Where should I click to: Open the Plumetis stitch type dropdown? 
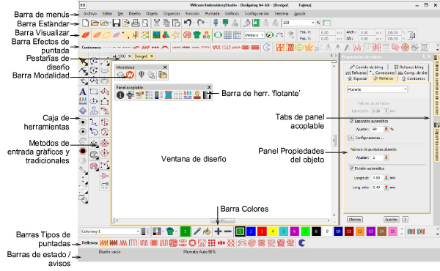(x=406, y=89)
